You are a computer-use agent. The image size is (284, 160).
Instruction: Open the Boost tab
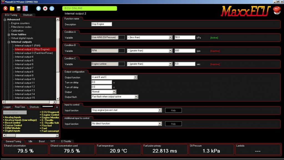pos(42,141)
